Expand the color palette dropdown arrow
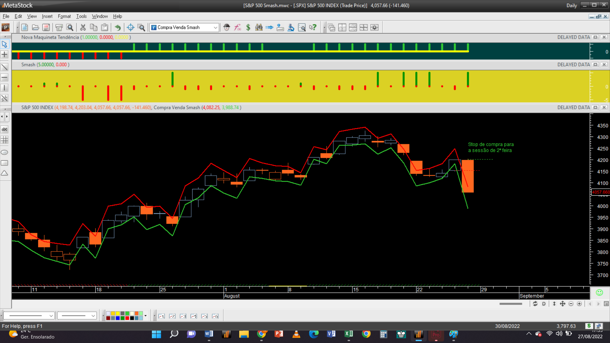Image resolution: width=610 pixels, height=343 pixels. tap(146, 316)
